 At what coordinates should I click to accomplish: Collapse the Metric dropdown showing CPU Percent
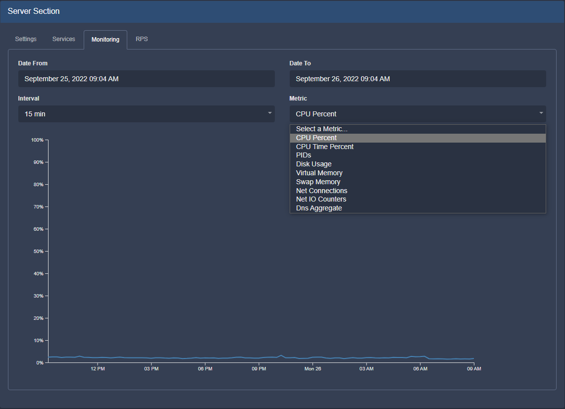tap(417, 114)
